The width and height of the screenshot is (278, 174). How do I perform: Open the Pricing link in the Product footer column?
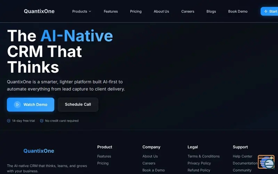(103, 163)
